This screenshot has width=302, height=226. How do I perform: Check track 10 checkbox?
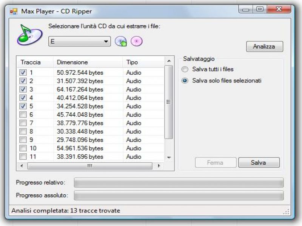click(23, 148)
